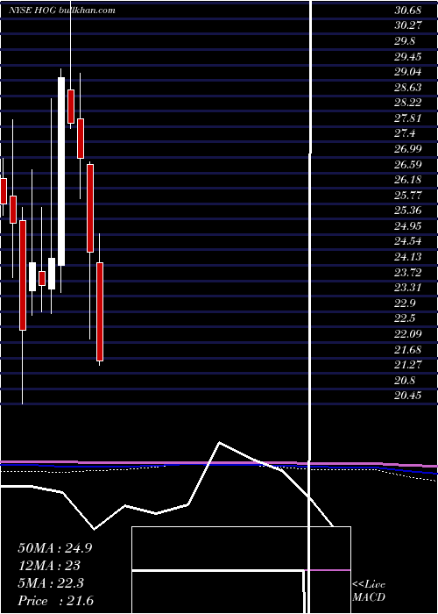The height and width of the screenshot is (614, 438).
Task: Click the 27.81 price axis label
Action: tap(408, 118)
